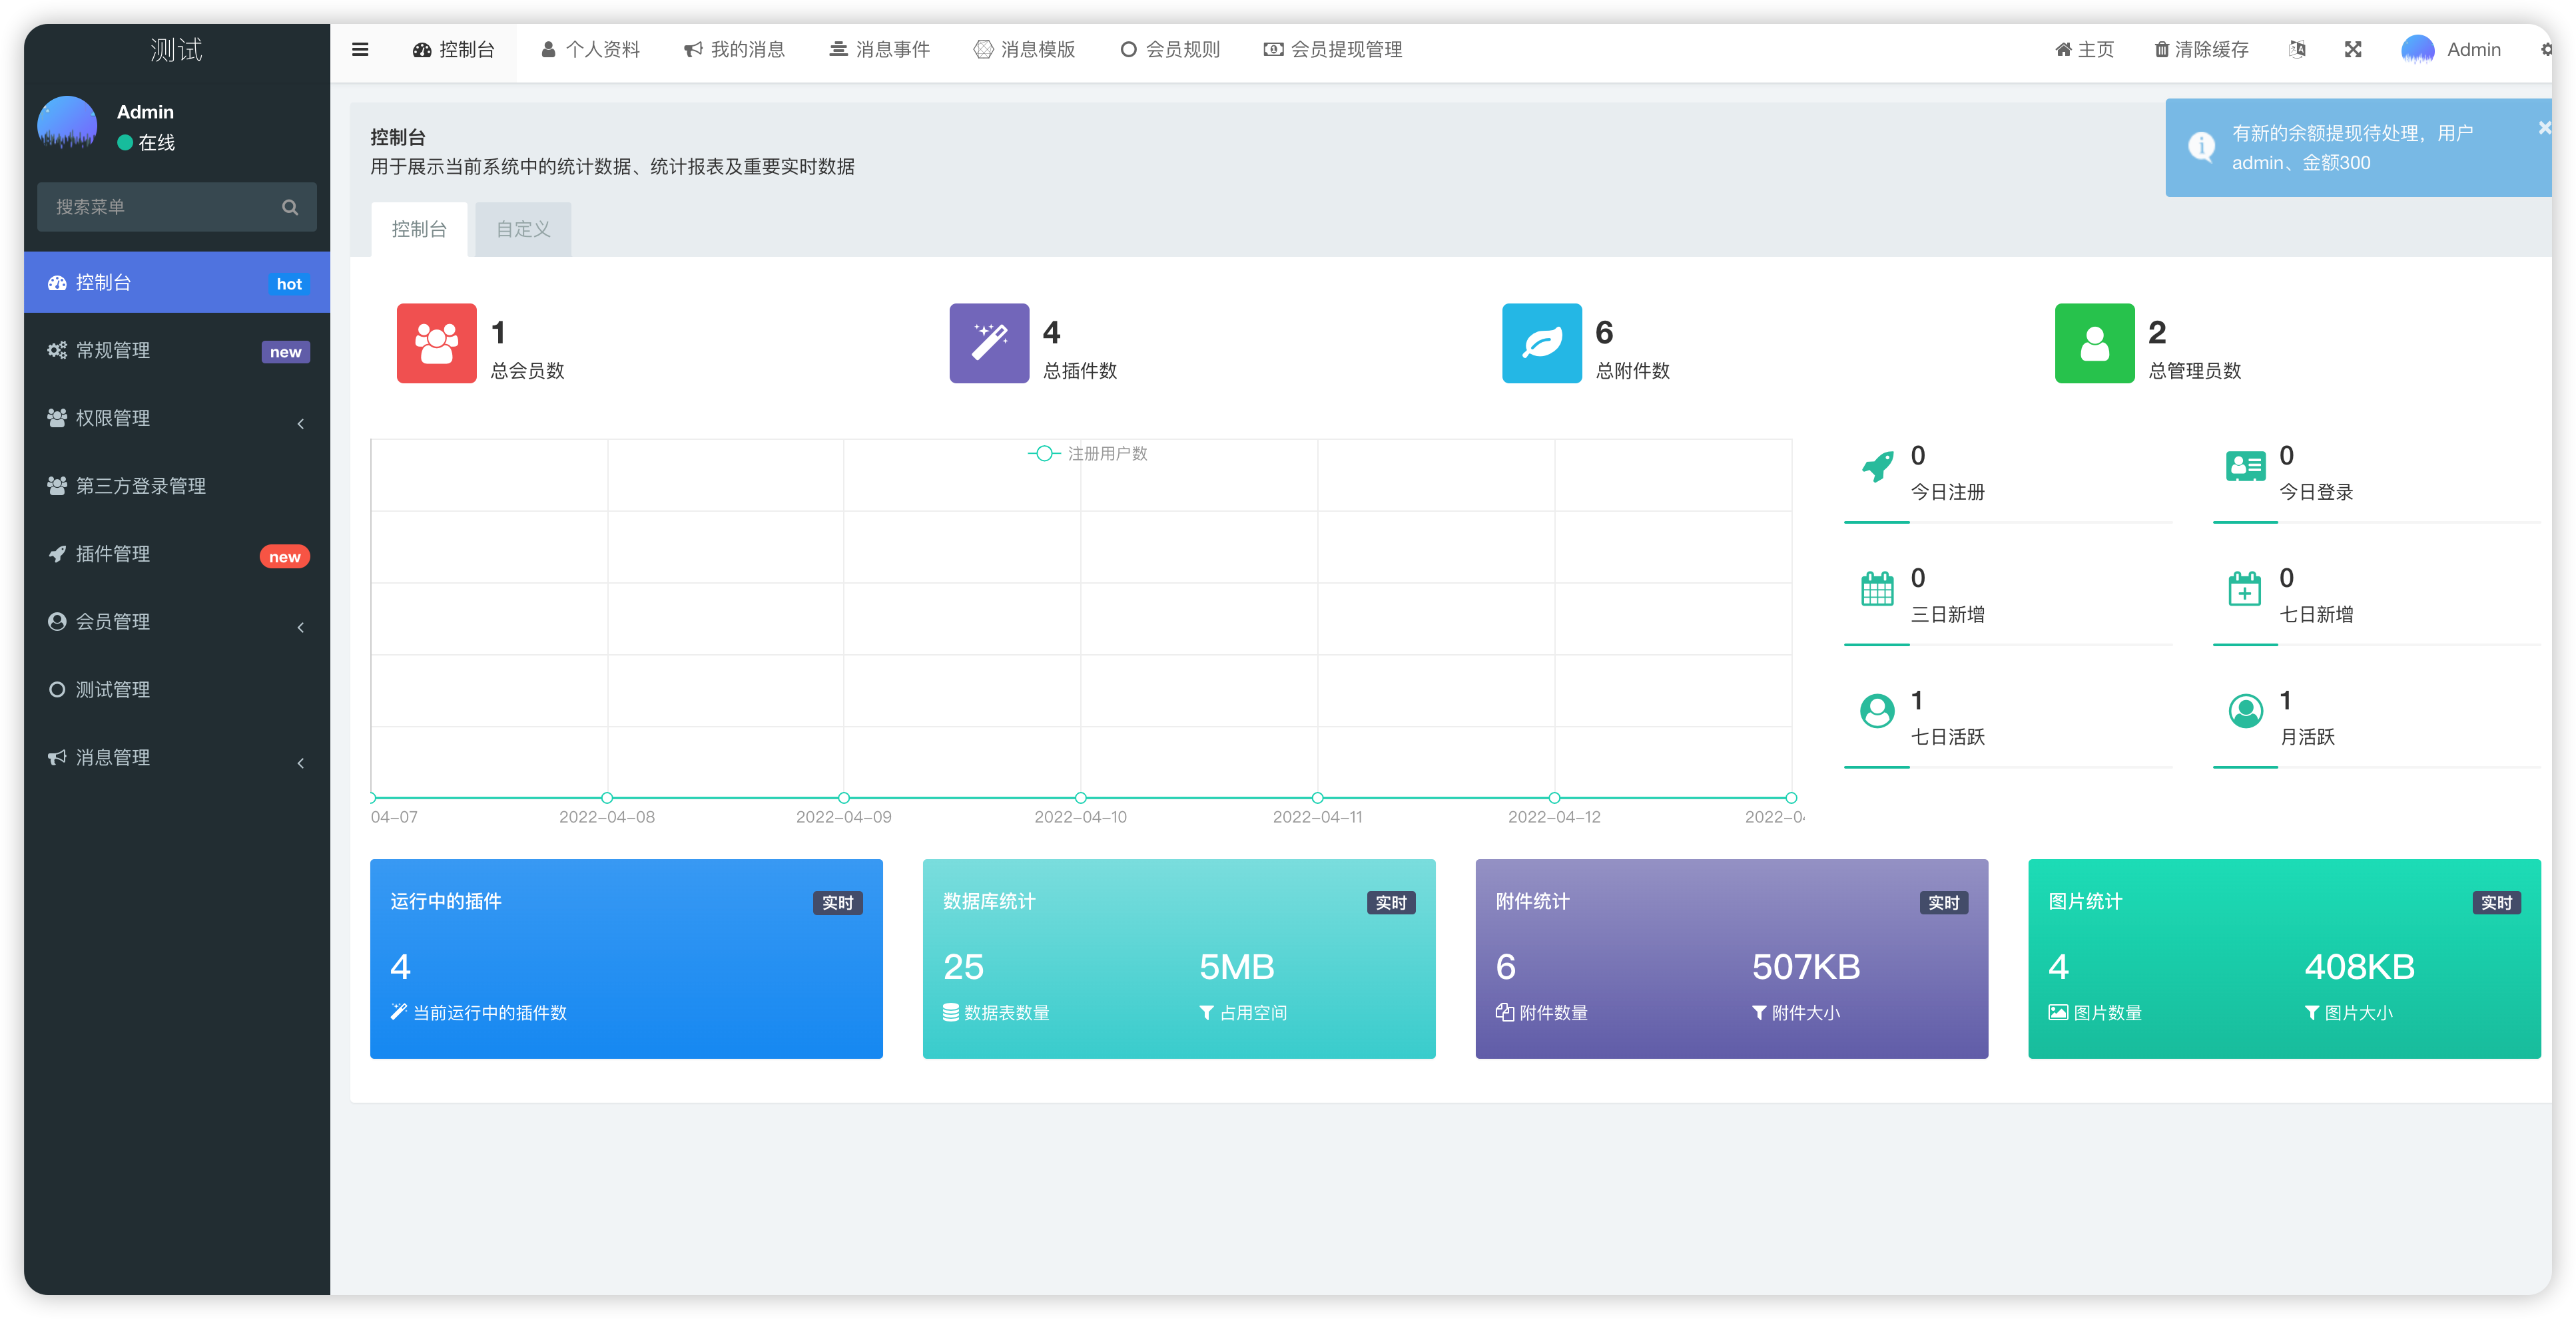Click the calendar-plus icon for 七日新增

tap(2245, 588)
